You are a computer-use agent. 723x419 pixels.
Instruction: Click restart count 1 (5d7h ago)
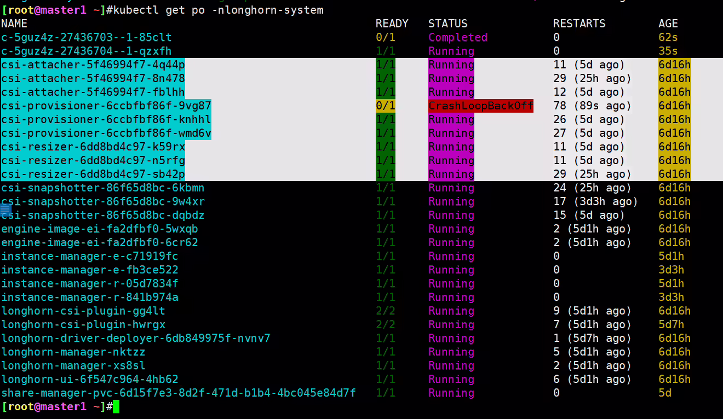tap(593, 338)
